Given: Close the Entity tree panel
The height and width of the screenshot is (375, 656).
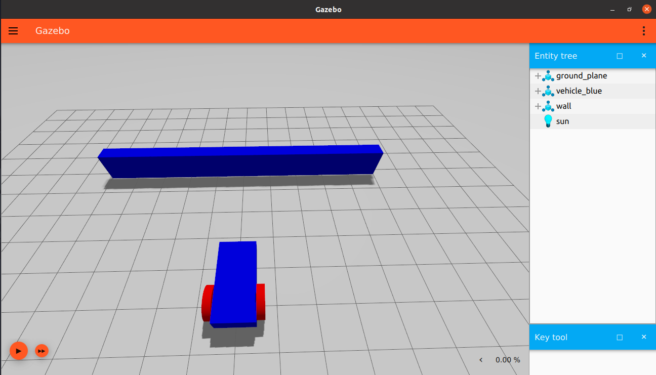Looking at the screenshot, I should click(x=644, y=56).
